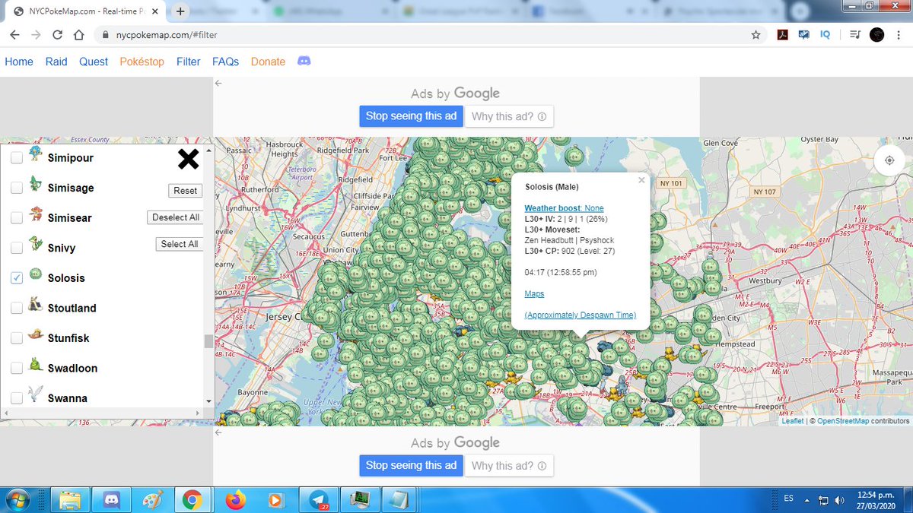This screenshot has width=913, height=513.
Task: Open the Leaflet attribution link
Action: tap(792, 420)
